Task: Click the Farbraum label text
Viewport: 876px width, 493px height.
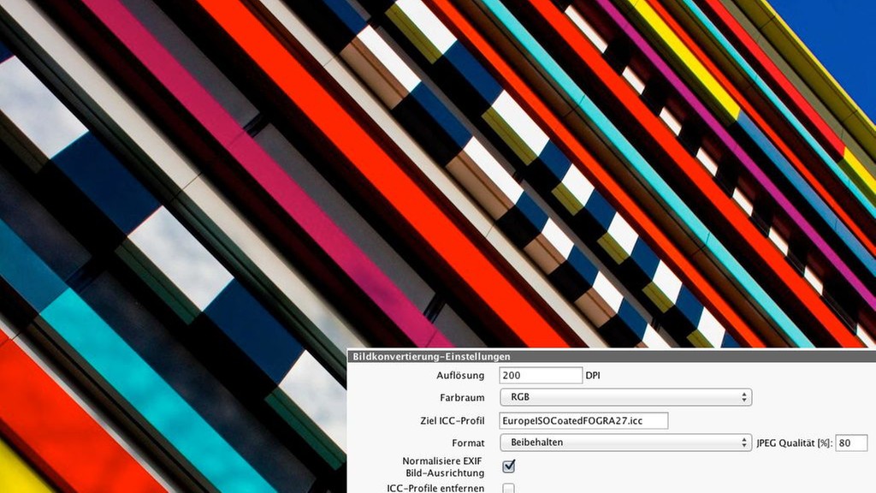Action: click(462, 397)
